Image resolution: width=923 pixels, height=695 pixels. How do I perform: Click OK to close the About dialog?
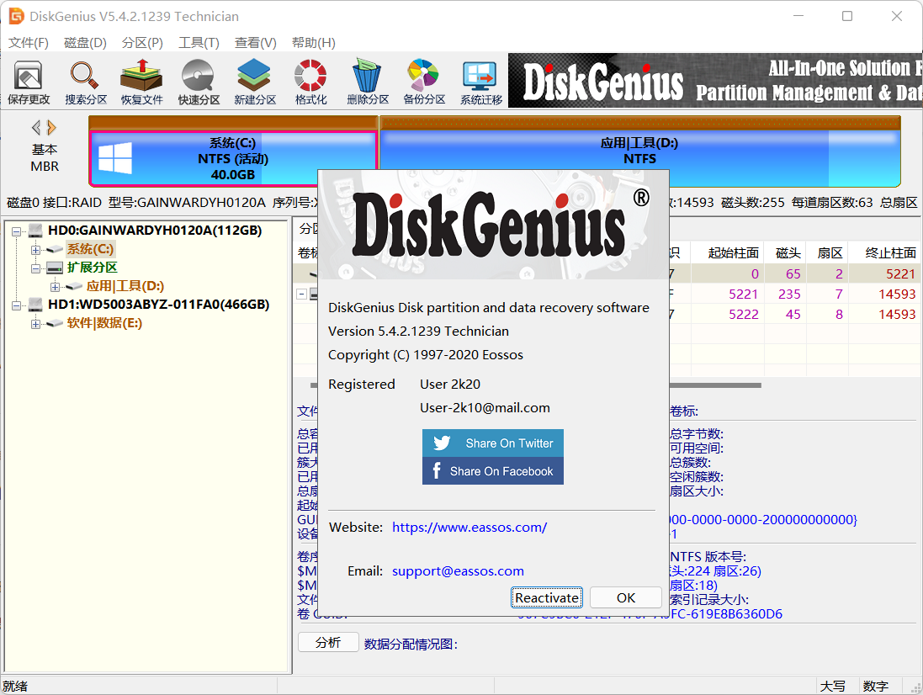[x=626, y=598]
